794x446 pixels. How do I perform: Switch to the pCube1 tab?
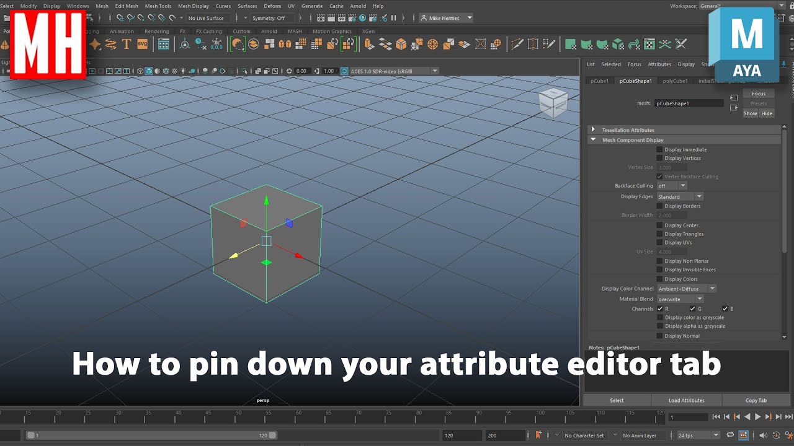(599, 81)
